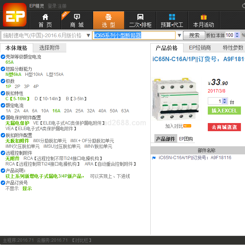Select the 选型 toolbar icon
Viewport: 245px width, 245px height.
pos(108,17)
